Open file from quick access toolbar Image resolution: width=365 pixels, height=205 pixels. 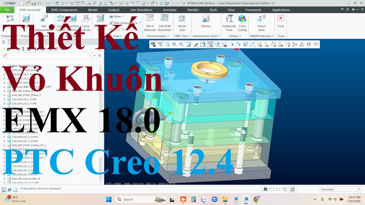[x=28, y=3]
